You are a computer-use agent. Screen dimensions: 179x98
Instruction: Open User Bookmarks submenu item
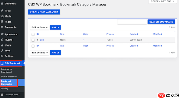(9, 77)
